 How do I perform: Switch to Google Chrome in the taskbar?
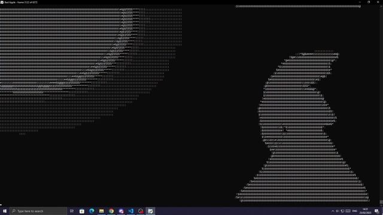click(x=111, y=211)
